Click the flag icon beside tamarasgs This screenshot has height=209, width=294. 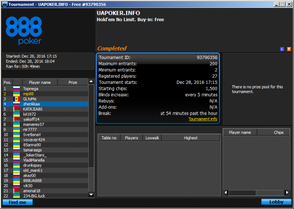click(16, 150)
